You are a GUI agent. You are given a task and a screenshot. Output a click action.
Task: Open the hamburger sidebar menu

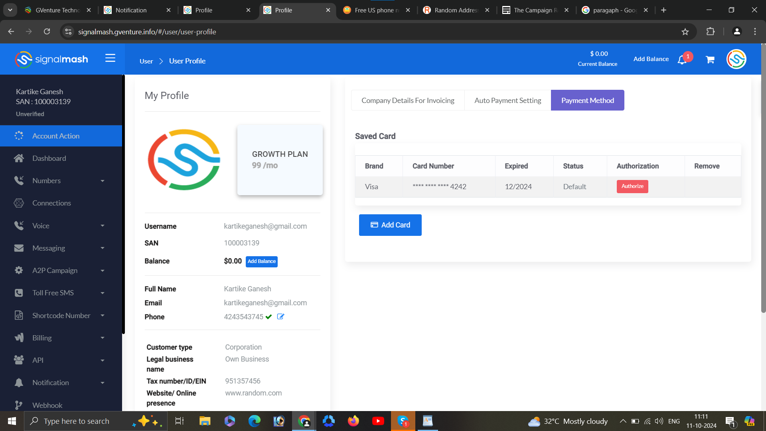point(110,58)
